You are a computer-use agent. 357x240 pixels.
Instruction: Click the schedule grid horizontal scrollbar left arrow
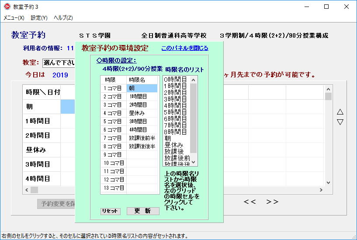[26, 190]
